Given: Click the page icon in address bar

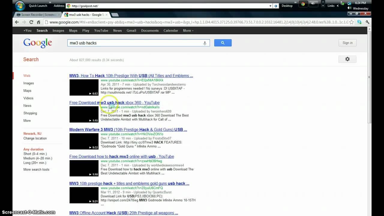Looking at the screenshot, I should [46, 22].
